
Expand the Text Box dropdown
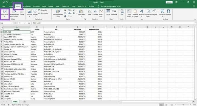click(131, 17)
